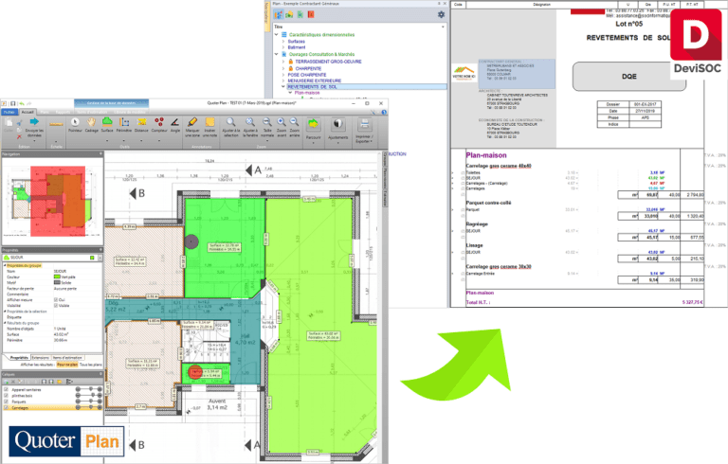Toggle the Parquets layer checkbox
The image size is (728, 464).
6,402
